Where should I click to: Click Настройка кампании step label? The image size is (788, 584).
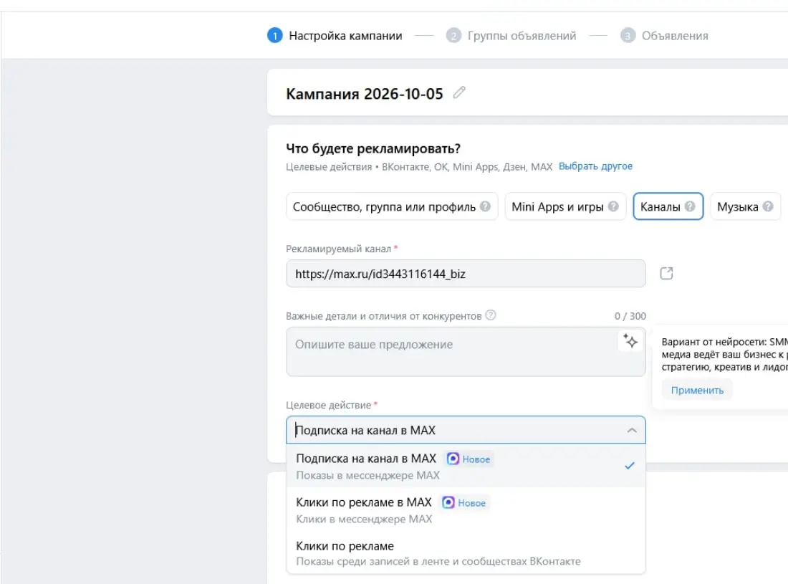pyautogui.click(x=345, y=36)
